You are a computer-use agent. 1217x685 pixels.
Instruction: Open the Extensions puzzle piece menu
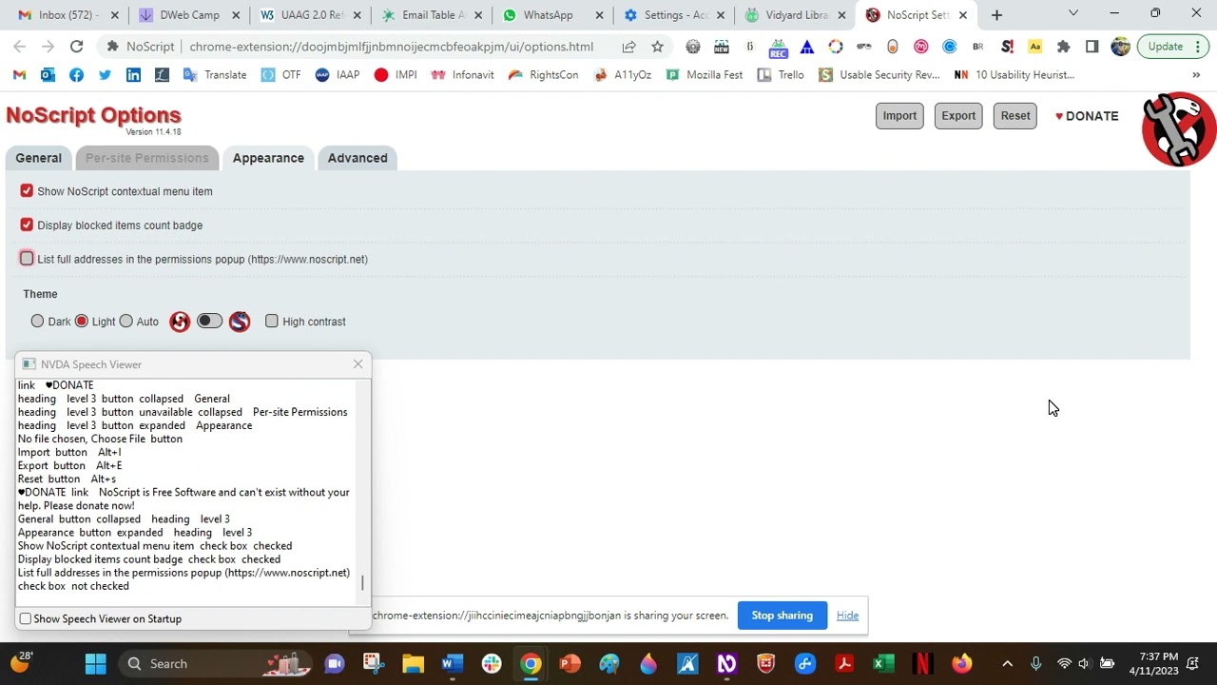1063,47
